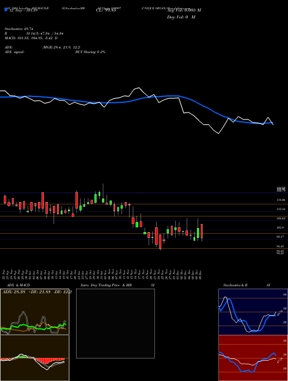The height and width of the screenshot is (381, 288).
Task: Open the ADX indicator chart panel
Action: [x=35, y=312]
